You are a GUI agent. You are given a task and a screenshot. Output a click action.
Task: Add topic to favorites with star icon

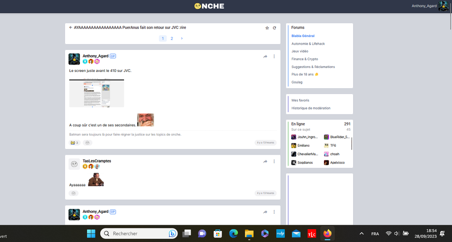pyautogui.click(x=267, y=28)
